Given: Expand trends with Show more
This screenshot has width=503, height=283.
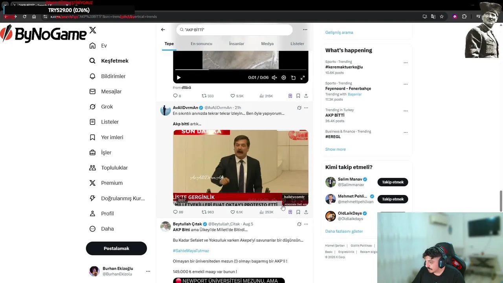Looking at the screenshot, I should click(335, 149).
